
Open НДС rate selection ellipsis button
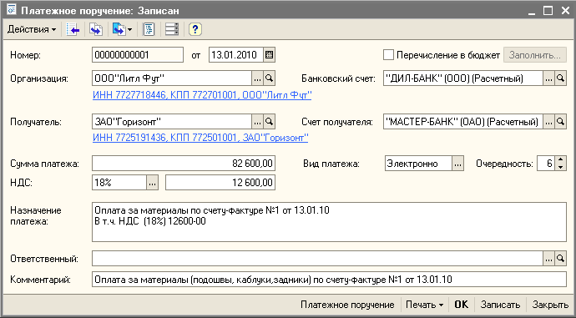[153, 183]
